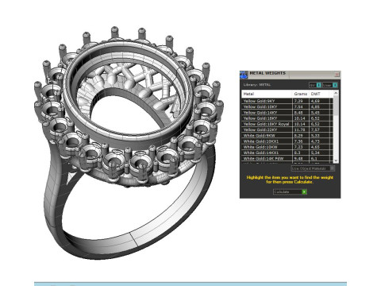Select the White Gold:10KX1 row
Image resolution: width=381 pixels, height=286 pixels.
[287, 141]
